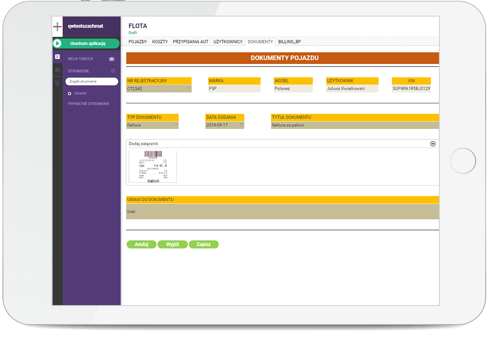Click the Zapisz button
This screenshot has height=356, width=489.
pyautogui.click(x=203, y=244)
